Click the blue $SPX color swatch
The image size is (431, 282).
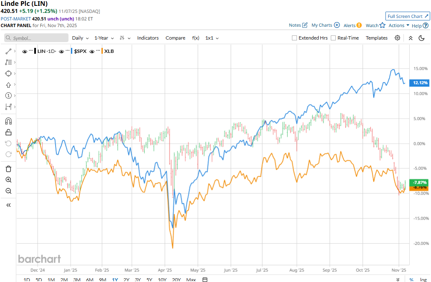[x=71, y=51]
